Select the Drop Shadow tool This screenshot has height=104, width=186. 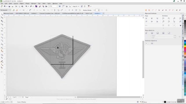pyautogui.click(x=2, y=55)
